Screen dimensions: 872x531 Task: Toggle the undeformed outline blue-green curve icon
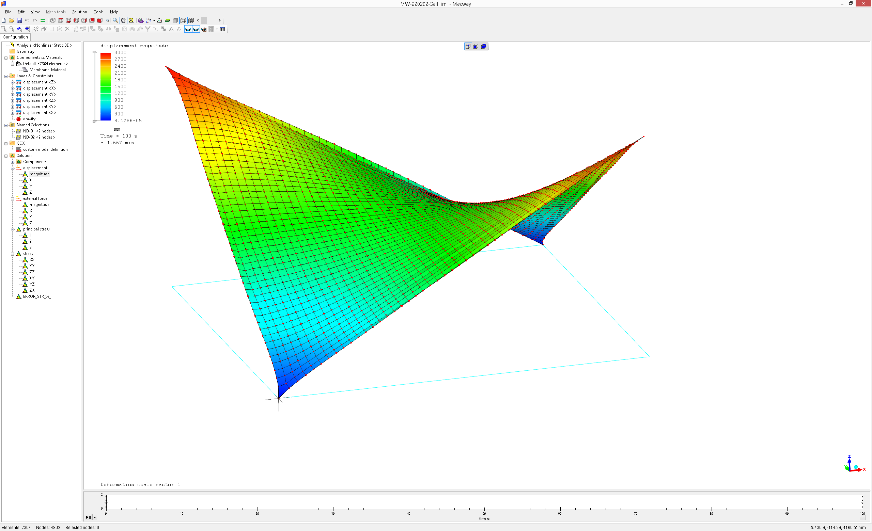[196, 29]
